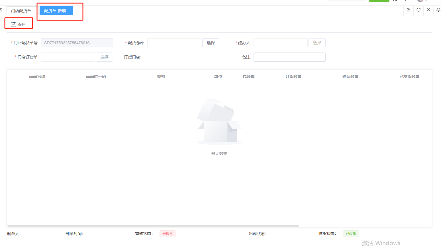Screen dimensions: 441x248
Task: Switch to the 门店配货单 tab
Action: point(21,11)
